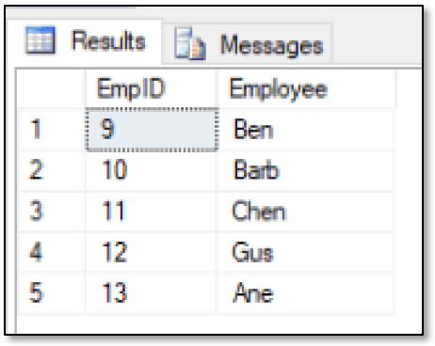Select row header number 3

(52, 211)
